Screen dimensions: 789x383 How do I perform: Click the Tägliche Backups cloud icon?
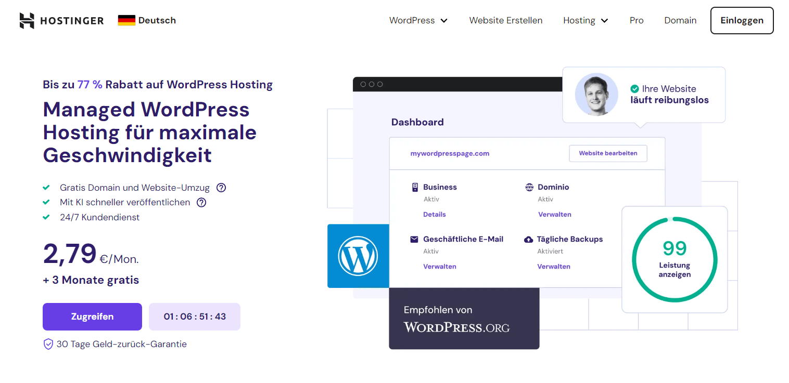(528, 240)
